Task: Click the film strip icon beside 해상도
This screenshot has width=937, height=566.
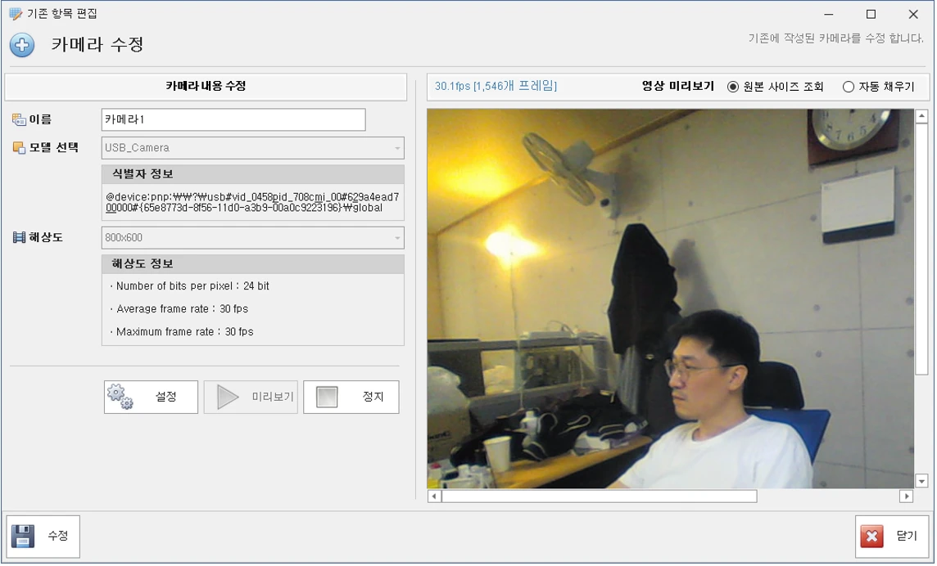Action: pos(19,238)
